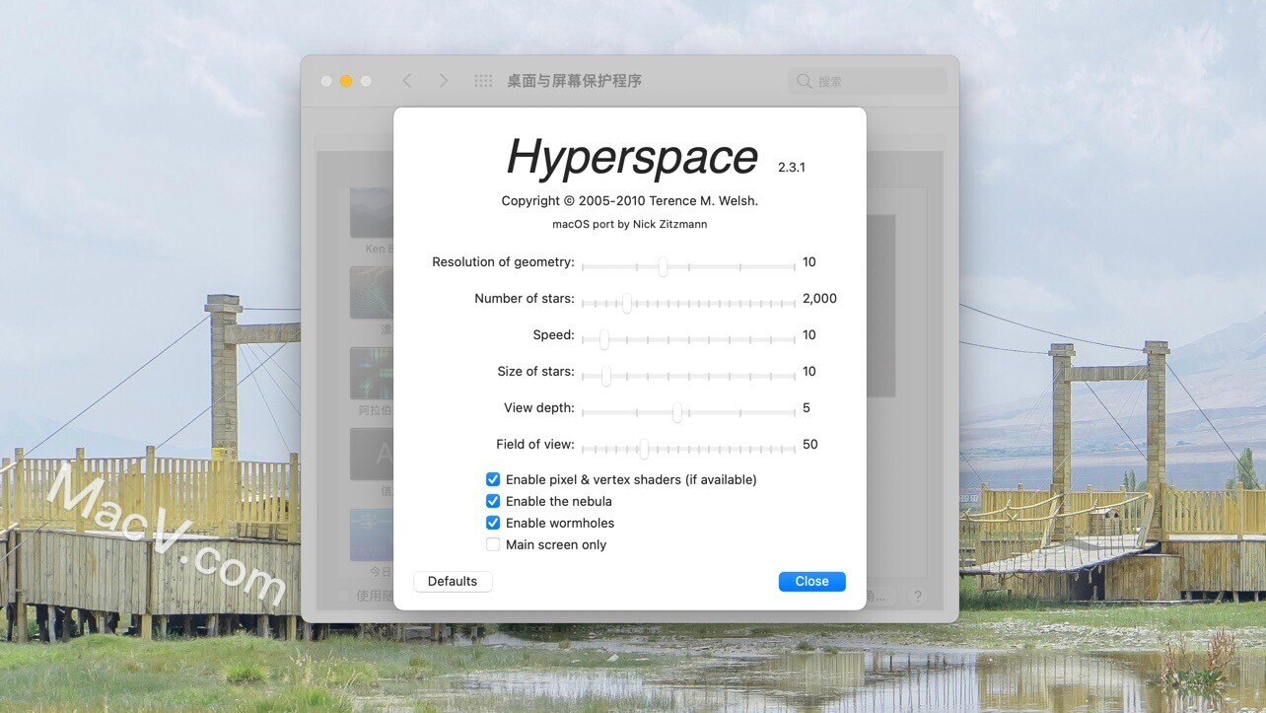Set the Size of stars slider
Screen dimensions: 1266x713
click(688, 376)
